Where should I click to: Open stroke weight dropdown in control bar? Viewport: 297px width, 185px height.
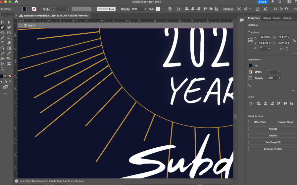pyautogui.click(x=69, y=9)
